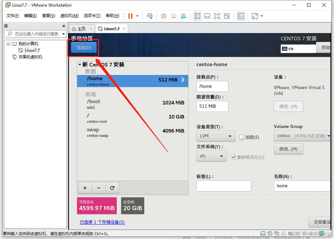Select the /home centos-home partition
The height and width of the screenshot is (239, 334).
coord(132,81)
